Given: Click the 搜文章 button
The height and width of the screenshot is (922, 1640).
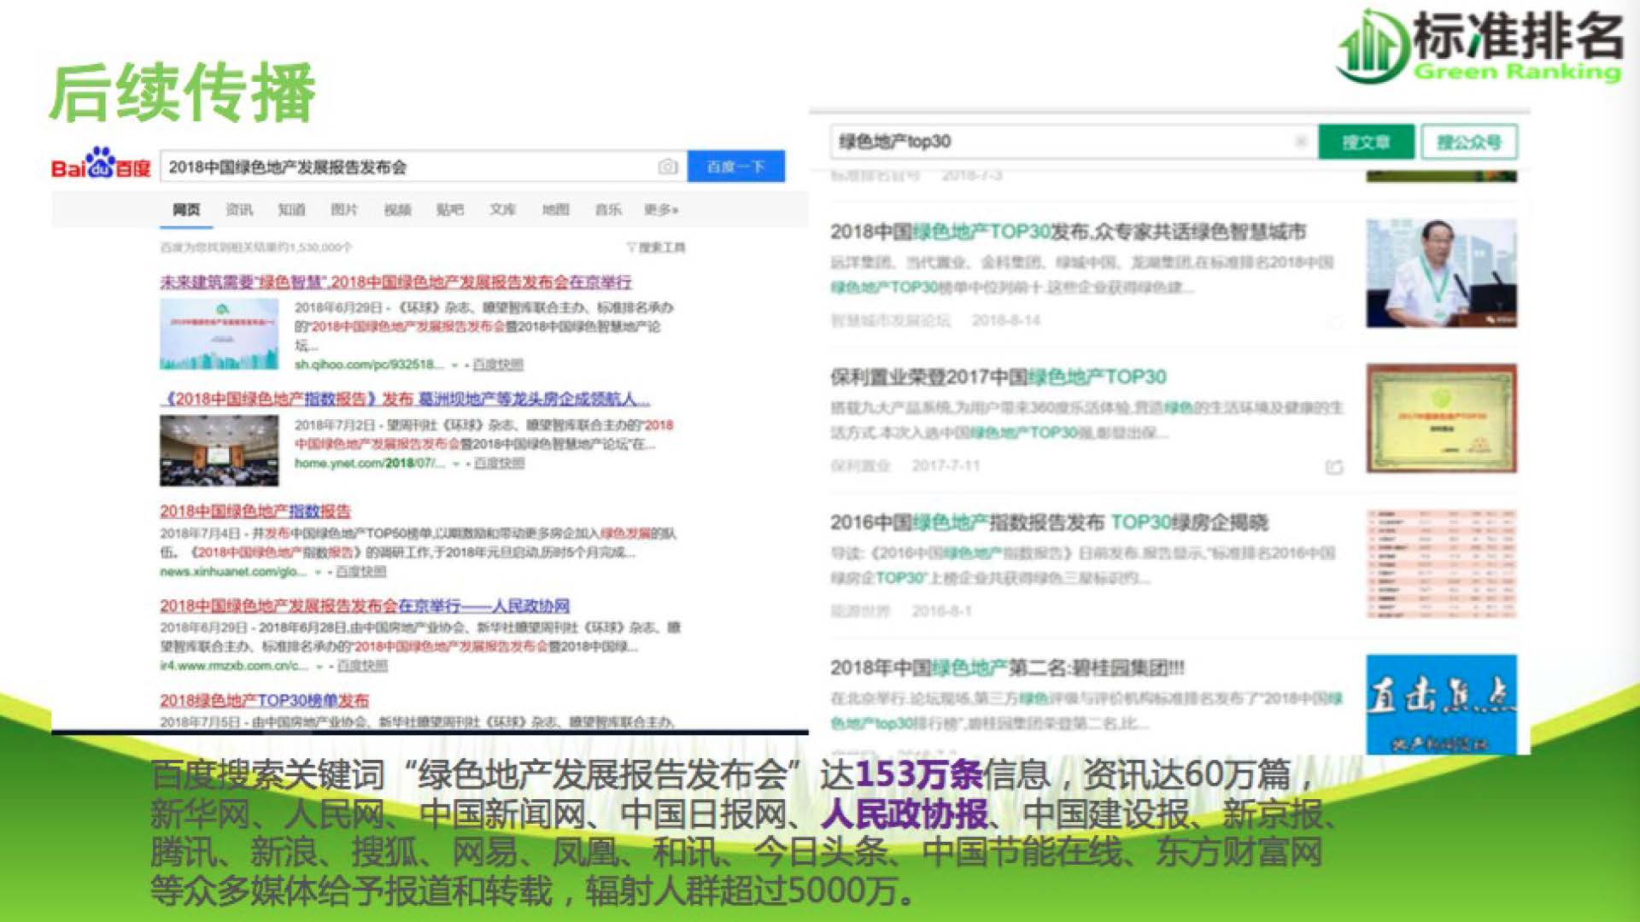Looking at the screenshot, I should [x=1366, y=142].
